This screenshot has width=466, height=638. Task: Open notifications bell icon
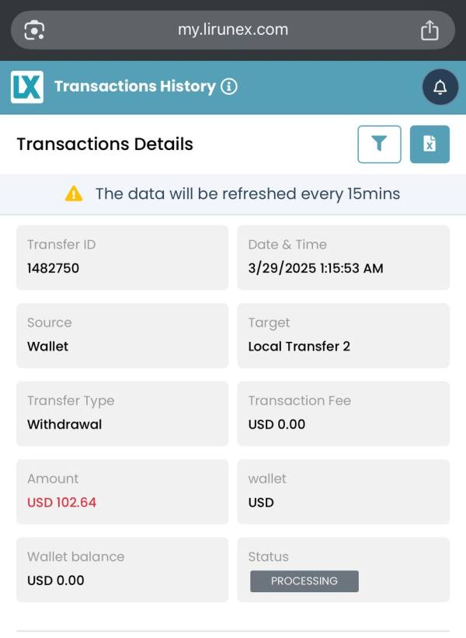pyautogui.click(x=440, y=87)
